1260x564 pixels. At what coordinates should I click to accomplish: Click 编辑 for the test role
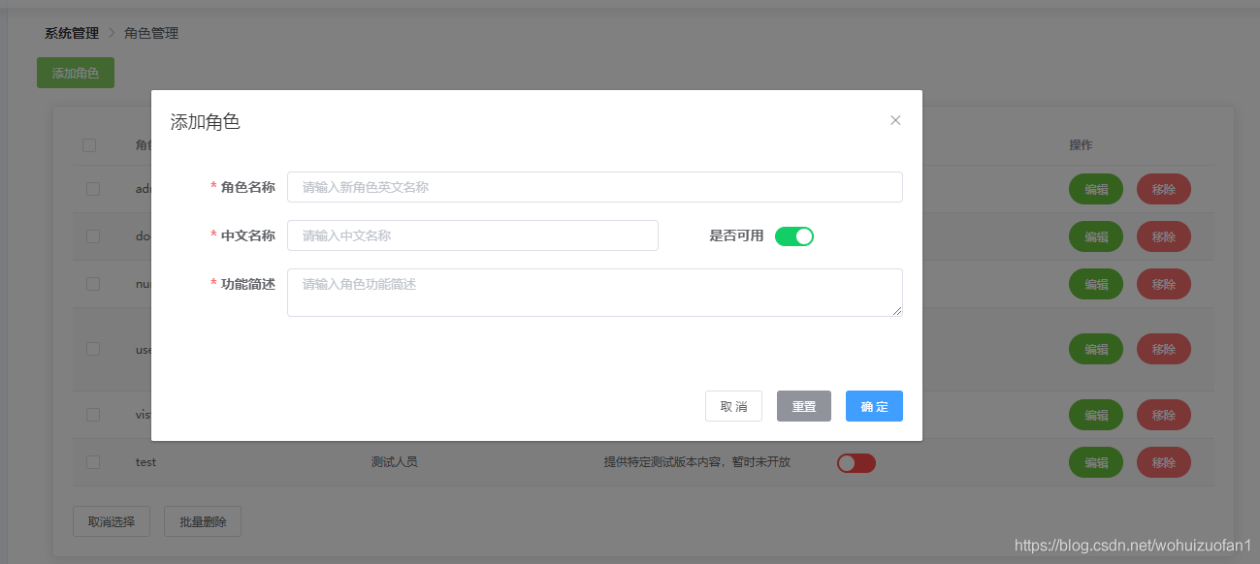click(1095, 462)
